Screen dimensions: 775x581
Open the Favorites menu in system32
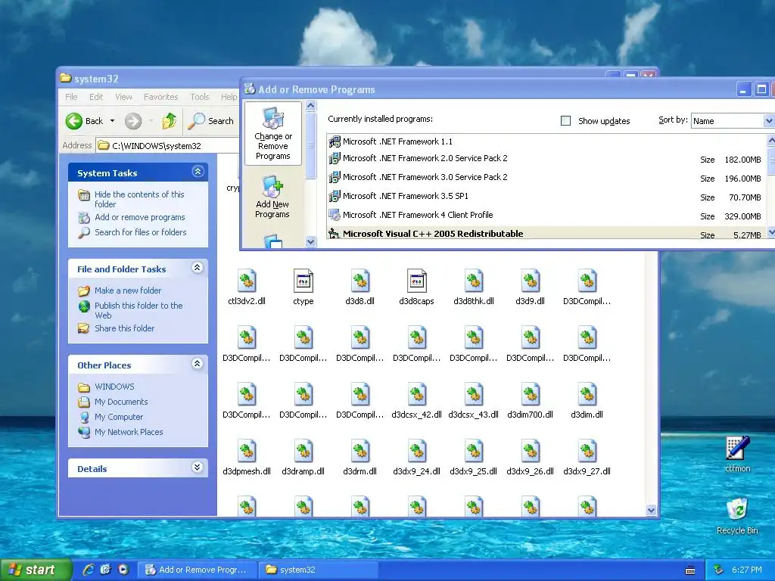[x=160, y=97]
